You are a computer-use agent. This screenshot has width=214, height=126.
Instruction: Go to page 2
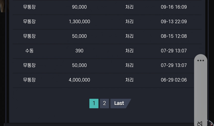(x=104, y=104)
